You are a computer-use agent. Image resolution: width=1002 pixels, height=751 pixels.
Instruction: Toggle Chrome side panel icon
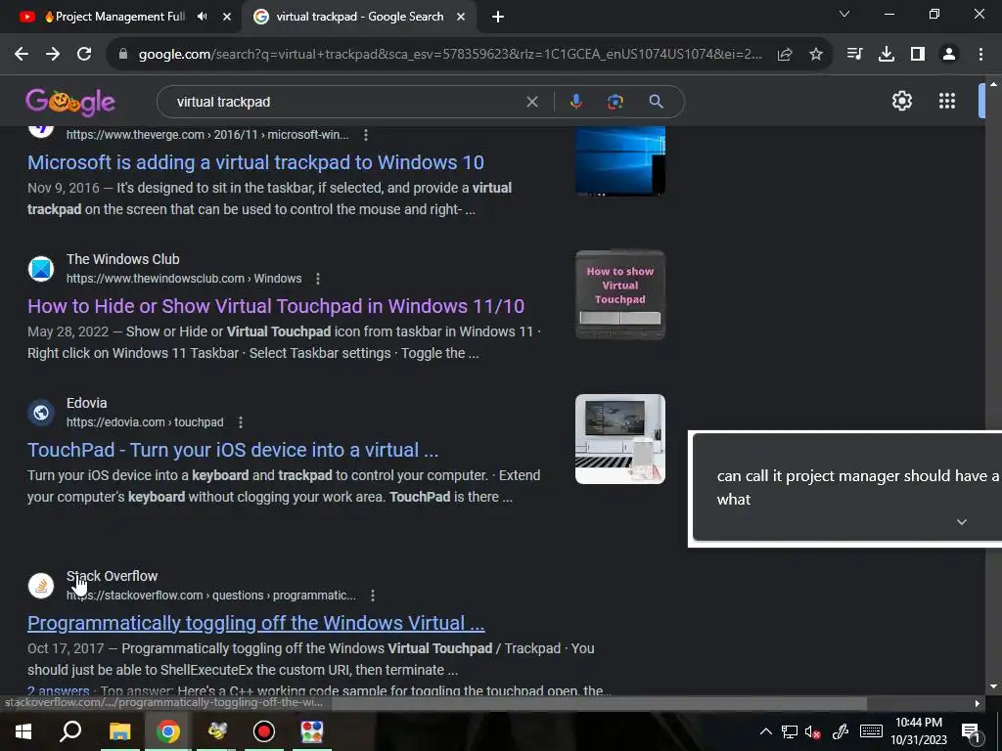[x=918, y=55]
